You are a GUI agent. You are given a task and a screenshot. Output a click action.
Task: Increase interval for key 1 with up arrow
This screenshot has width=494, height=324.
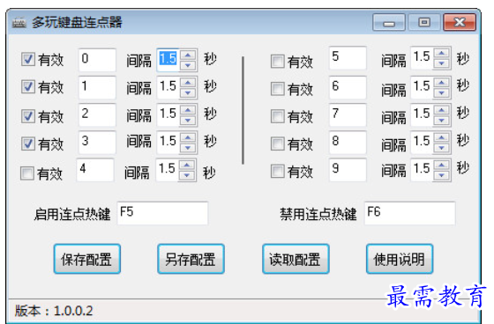[188, 83]
